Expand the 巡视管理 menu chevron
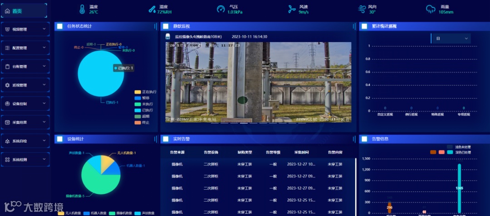490x216 pixels. [44, 85]
